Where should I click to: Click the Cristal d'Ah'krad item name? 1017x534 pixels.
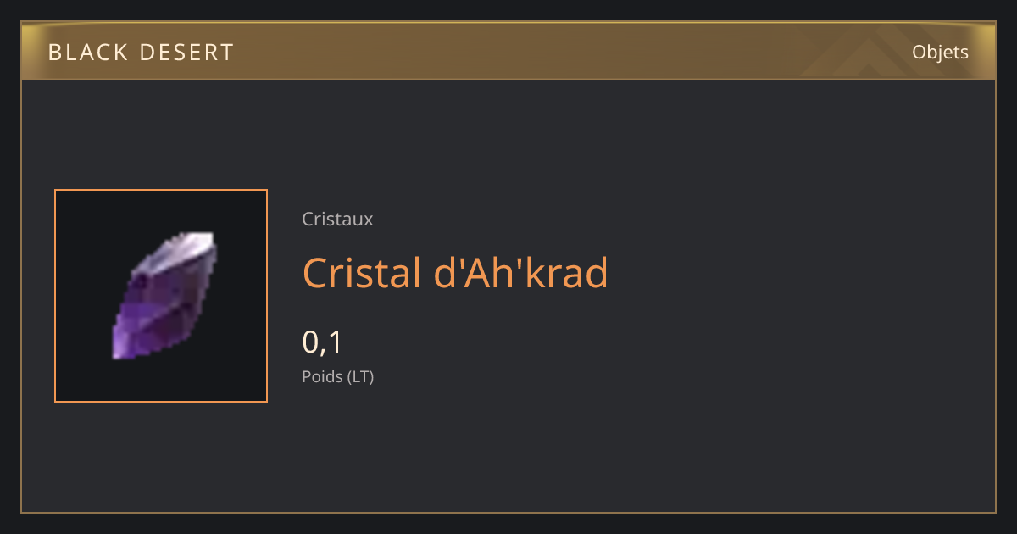click(455, 273)
